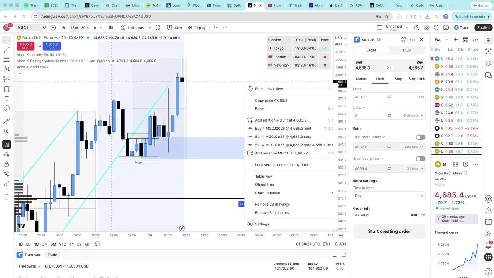Click the go to date calendar icon
This screenshot has height=278, width=494.
[x=98, y=244]
